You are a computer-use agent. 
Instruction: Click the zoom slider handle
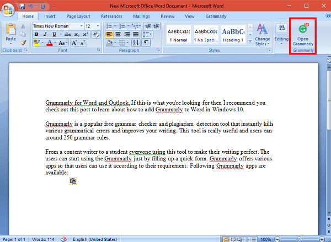point(299,239)
